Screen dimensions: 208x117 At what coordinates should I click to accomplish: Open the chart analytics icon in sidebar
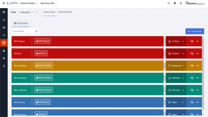click(x=4, y=20)
